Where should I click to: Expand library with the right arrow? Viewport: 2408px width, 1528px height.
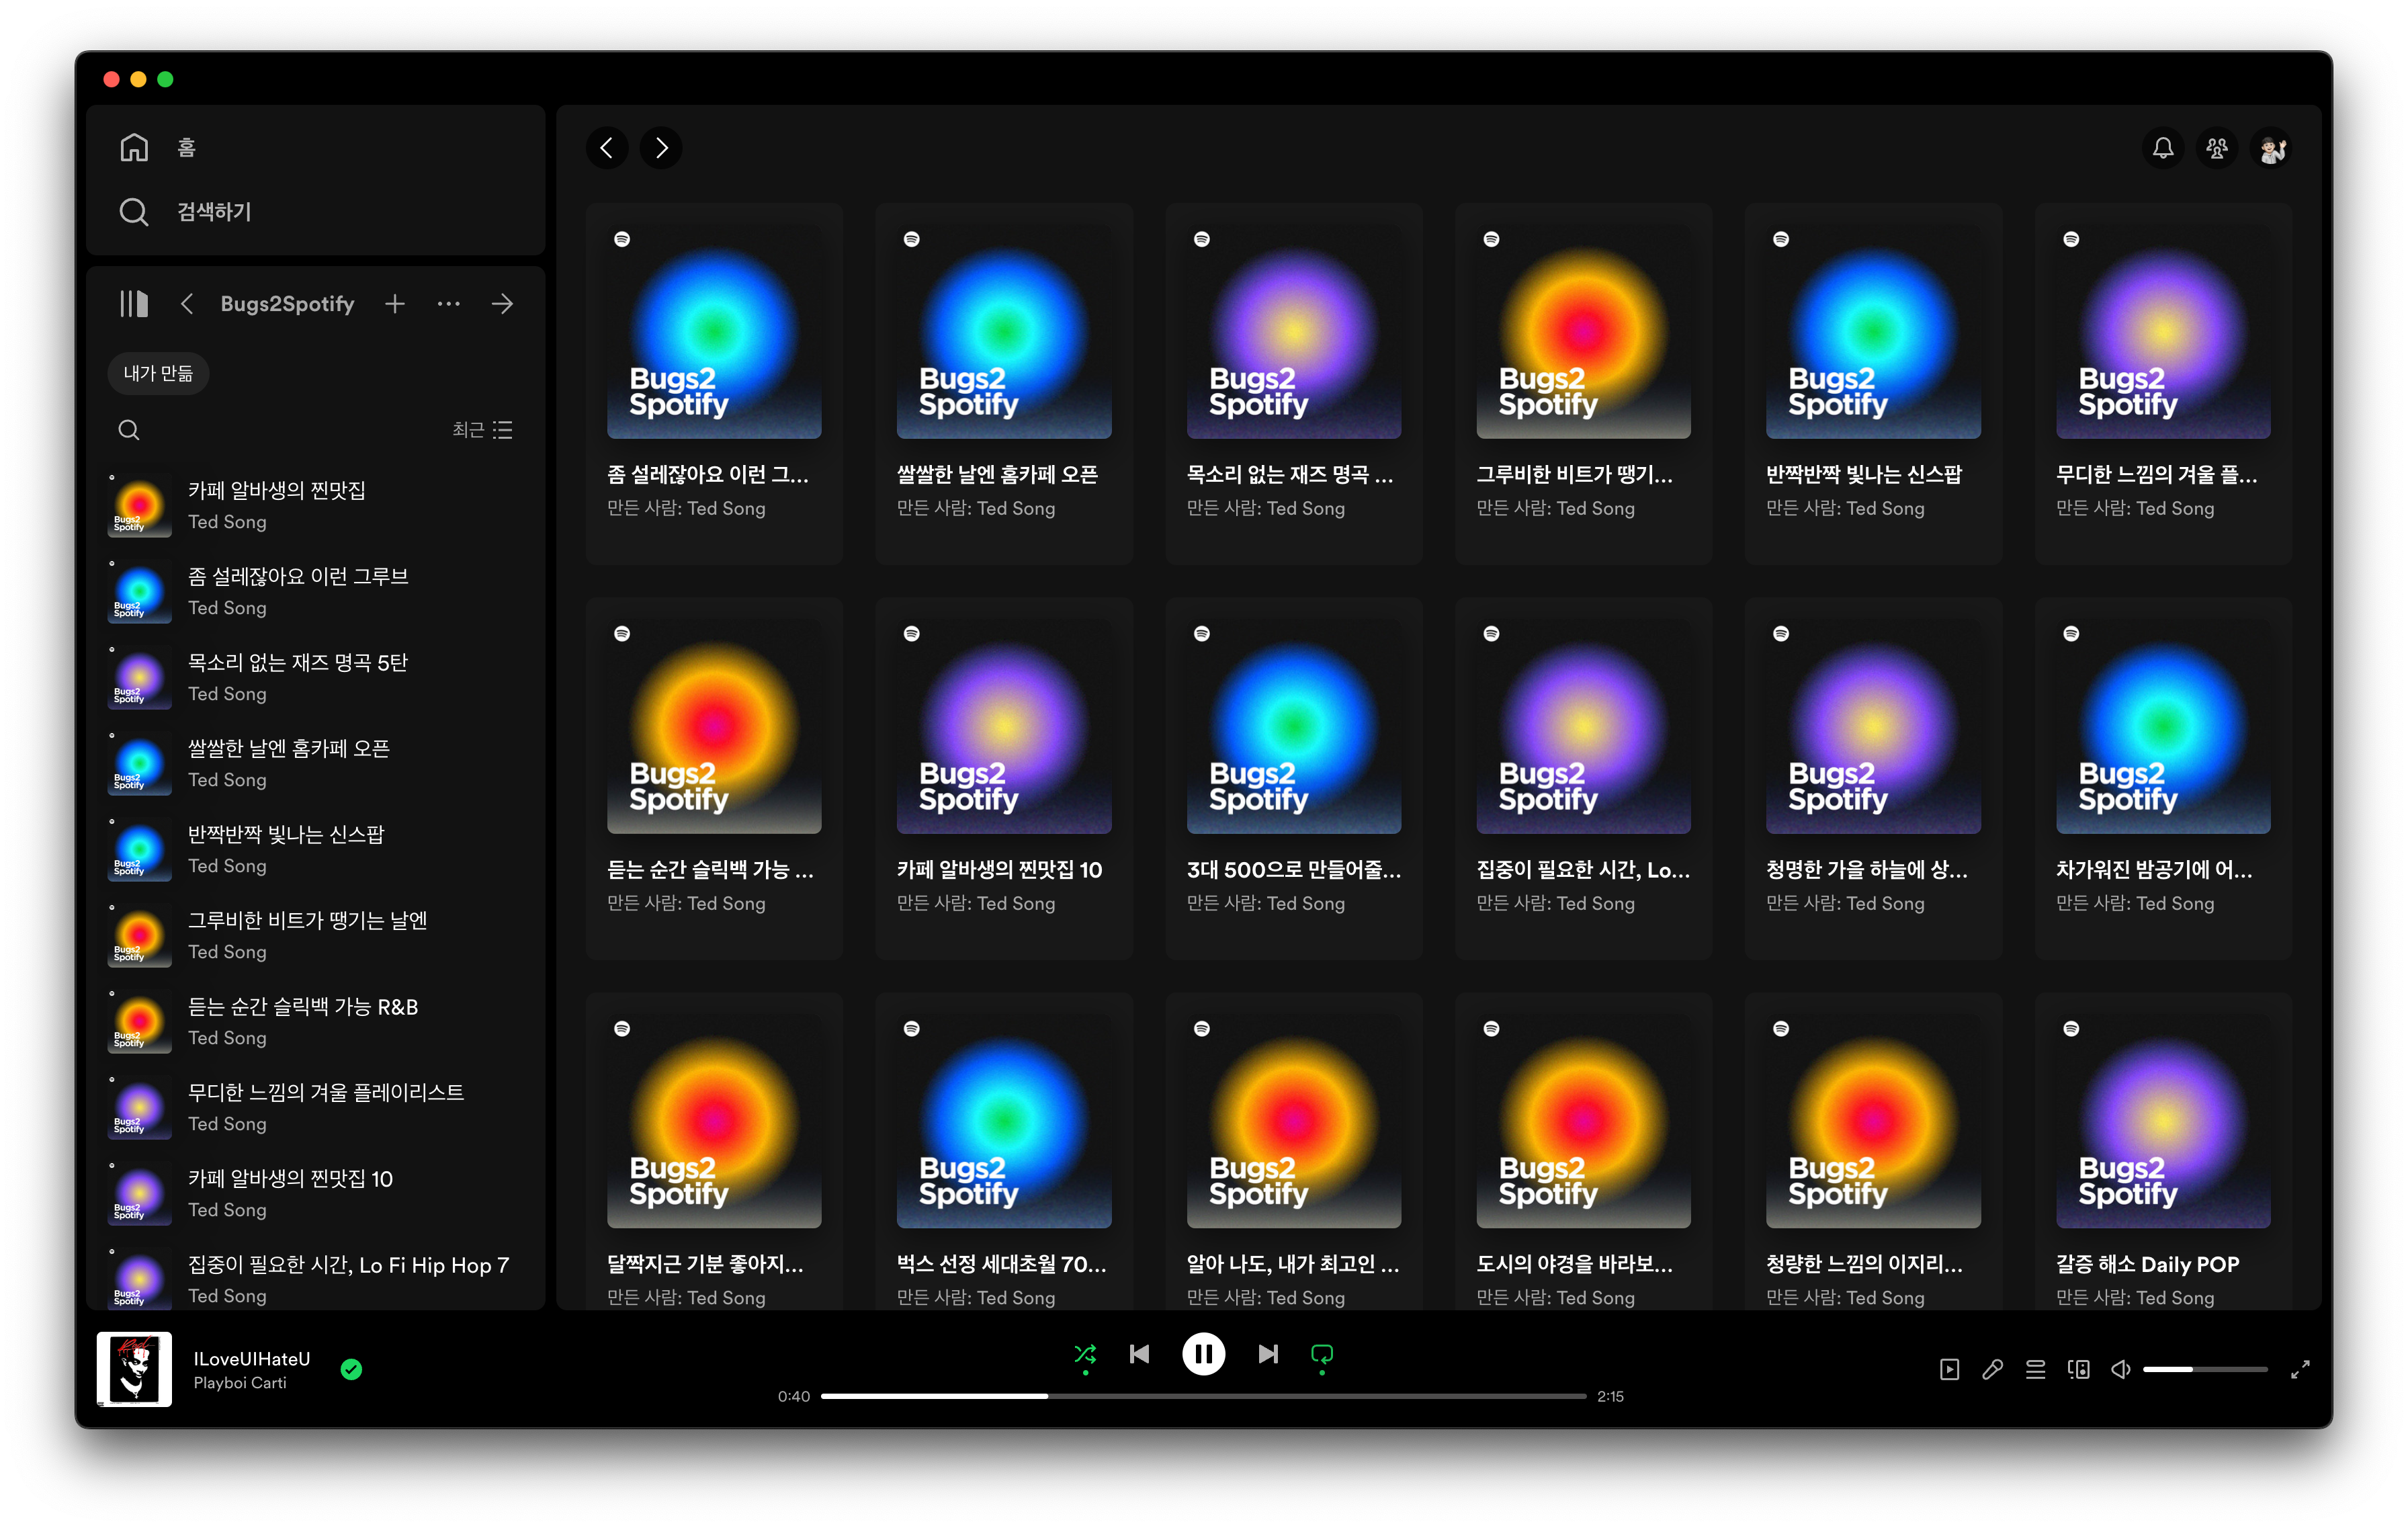coord(502,303)
